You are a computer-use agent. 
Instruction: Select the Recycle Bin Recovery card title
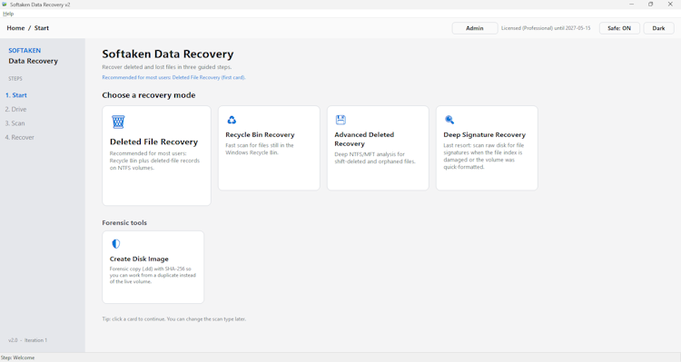260,134
